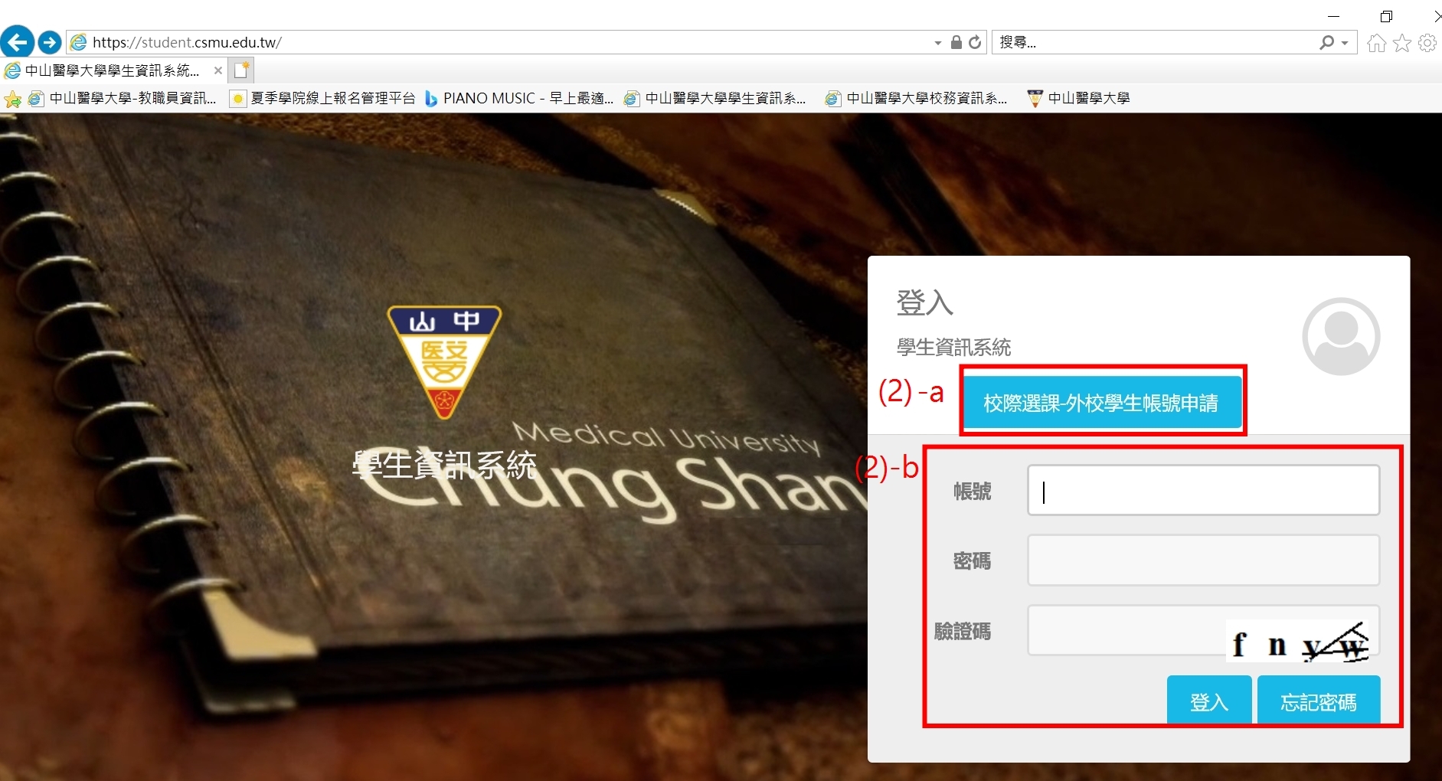The image size is (1442, 781).
Task: Click the magnifier search icon
Action: coord(1327,42)
